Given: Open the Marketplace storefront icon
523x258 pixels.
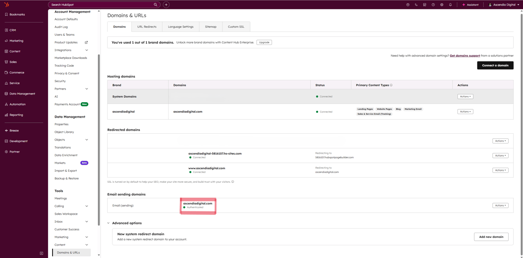Looking at the screenshot, I should tap(425, 5).
